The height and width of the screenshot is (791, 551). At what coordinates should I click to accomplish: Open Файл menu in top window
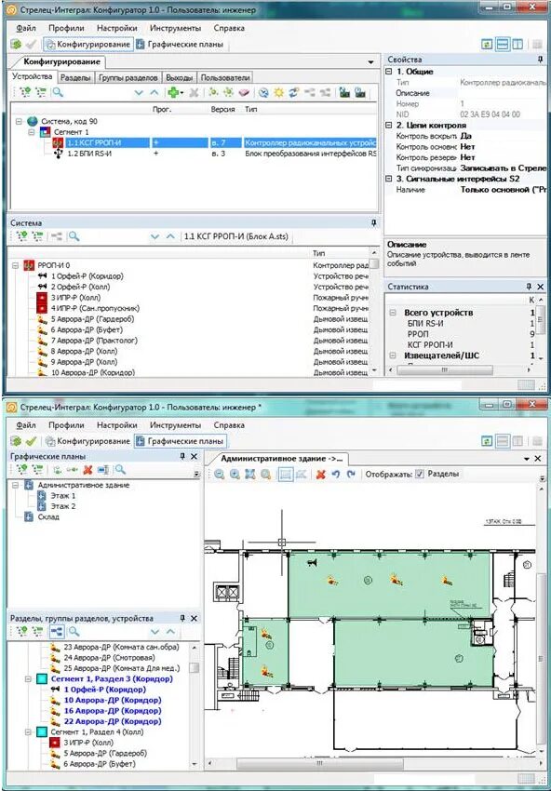tap(26, 28)
